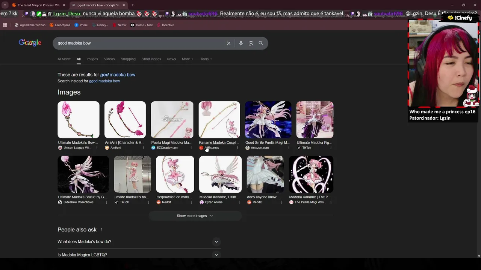
Task: Open options for EZCosplay.com result
Action: tap(191, 148)
